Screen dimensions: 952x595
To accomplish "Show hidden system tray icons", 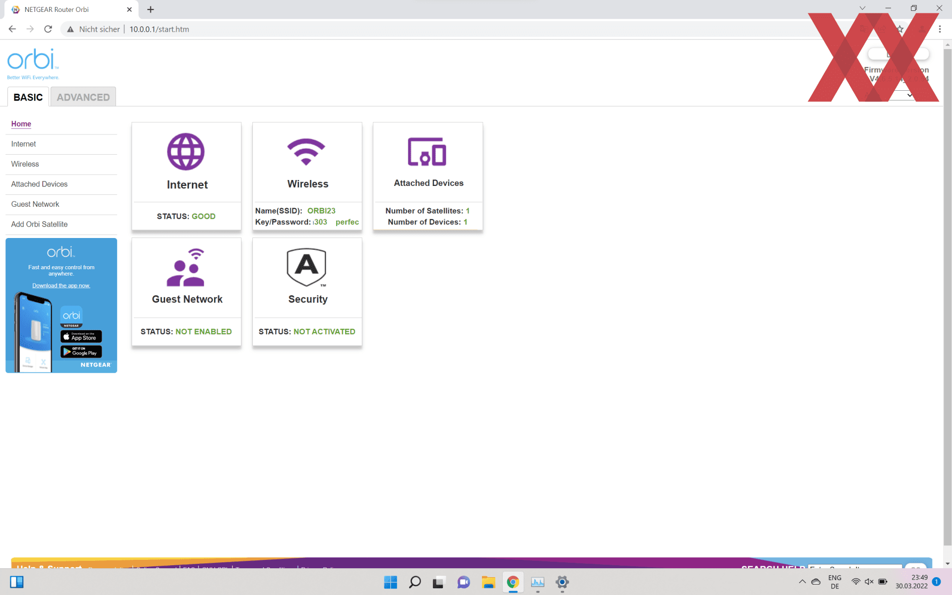I will point(802,582).
